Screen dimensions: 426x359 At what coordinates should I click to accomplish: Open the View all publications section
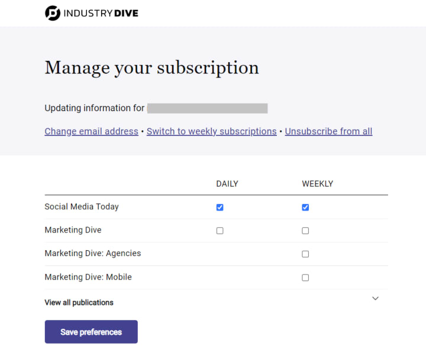coord(79,302)
